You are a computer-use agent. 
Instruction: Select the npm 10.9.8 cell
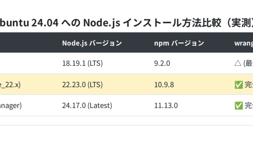164,85
